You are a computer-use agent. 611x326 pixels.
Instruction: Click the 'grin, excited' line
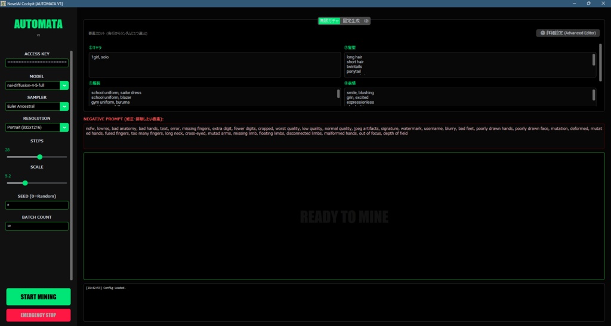pyautogui.click(x=357, y=97)
